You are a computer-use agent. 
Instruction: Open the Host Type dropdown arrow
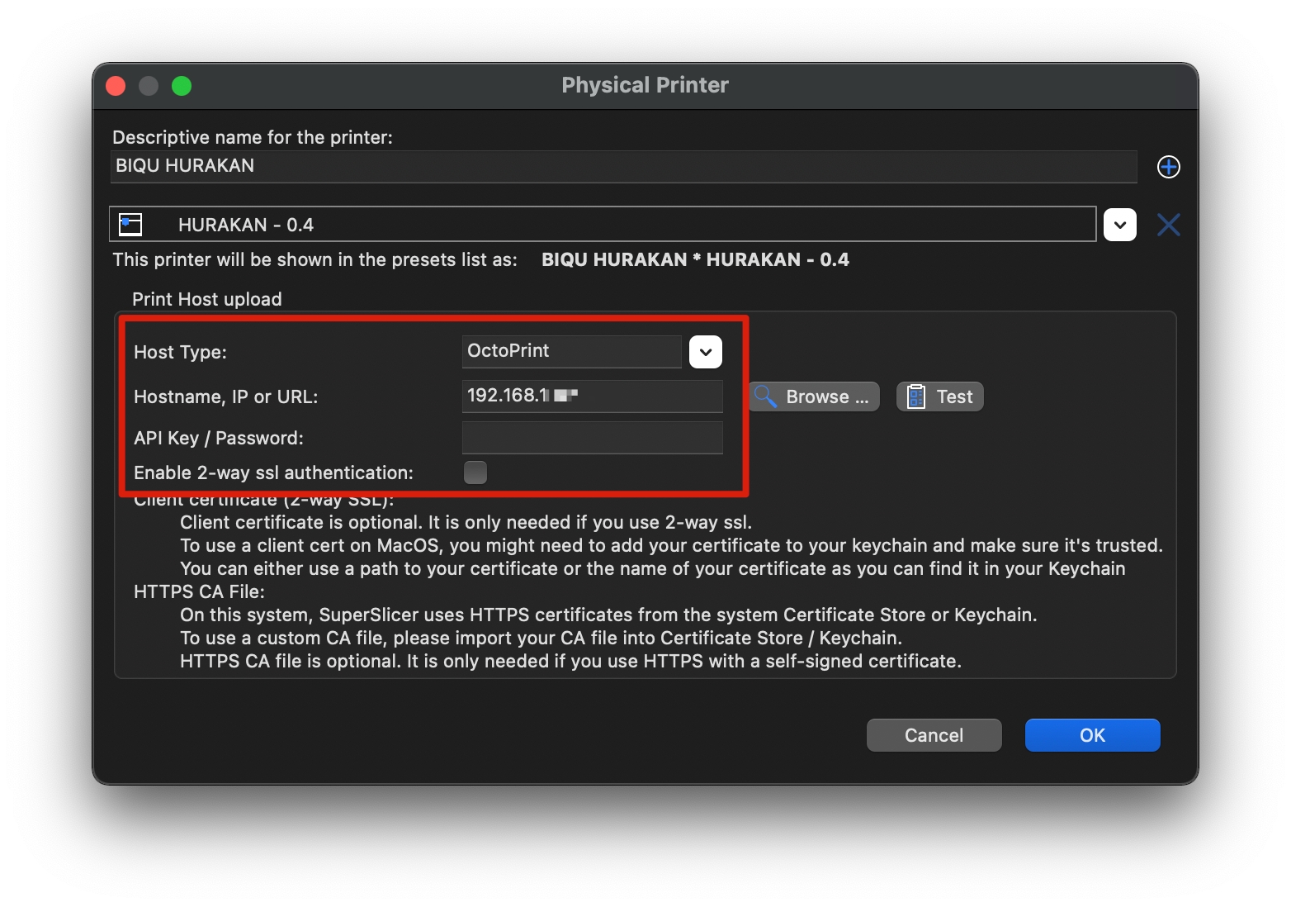(x=705, y=352)
